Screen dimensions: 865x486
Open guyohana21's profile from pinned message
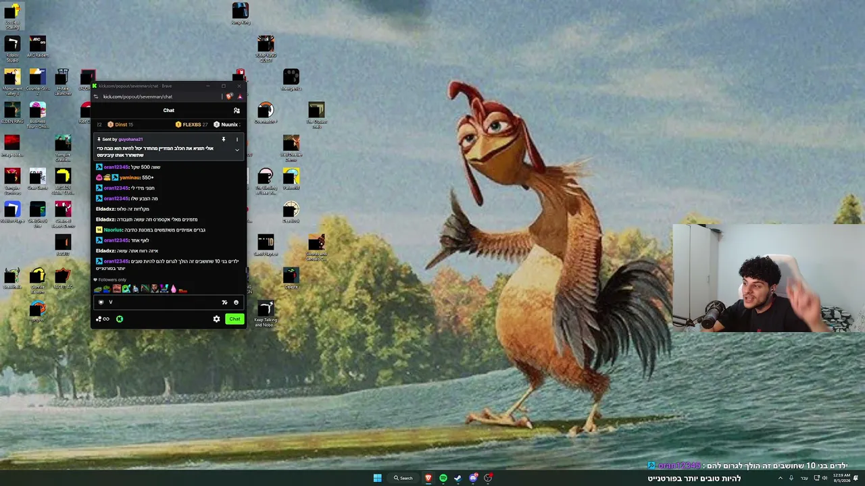click(130, 139)
